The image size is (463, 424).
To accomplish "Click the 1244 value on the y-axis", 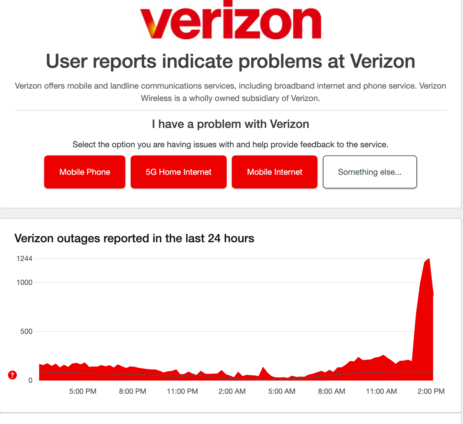I will [x=24, y=259].
